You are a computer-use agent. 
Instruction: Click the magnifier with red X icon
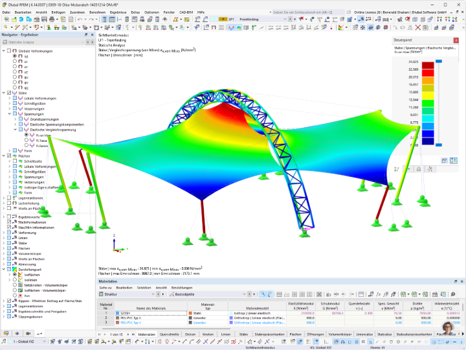pyautogui.click(x=408, y=19)
